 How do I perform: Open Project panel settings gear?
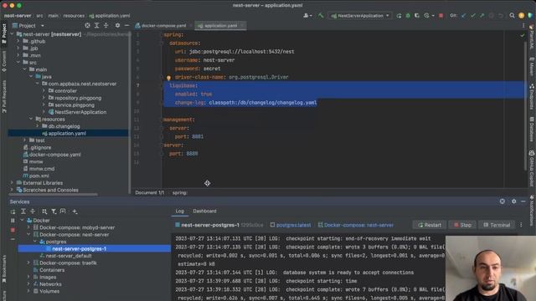coord(117,26)
